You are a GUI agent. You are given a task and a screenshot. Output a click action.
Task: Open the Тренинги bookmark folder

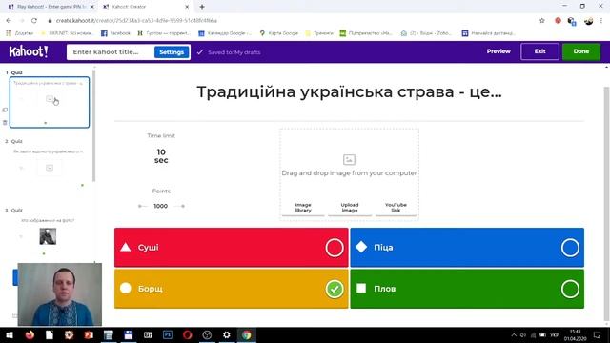point(319,33)
